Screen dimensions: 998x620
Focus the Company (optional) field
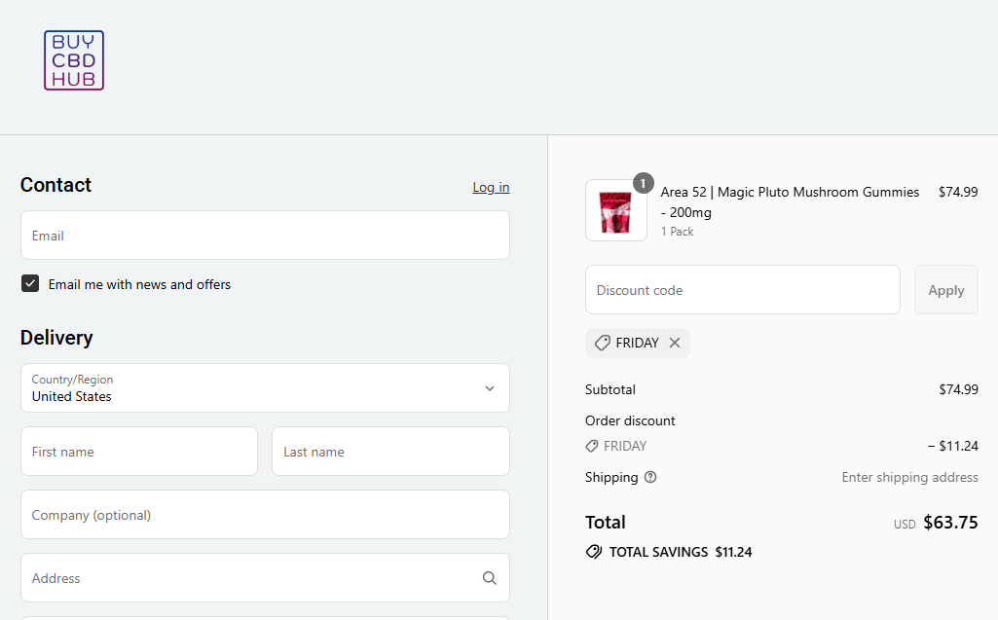(x=265, y=514)
